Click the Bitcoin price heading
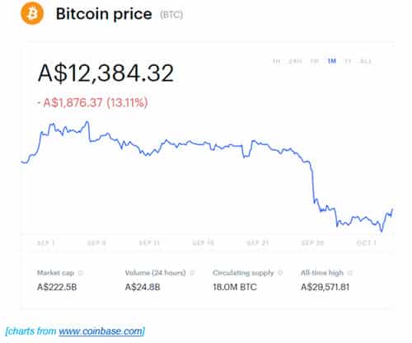The image size is (412, 343). click(x=104, y=14)
